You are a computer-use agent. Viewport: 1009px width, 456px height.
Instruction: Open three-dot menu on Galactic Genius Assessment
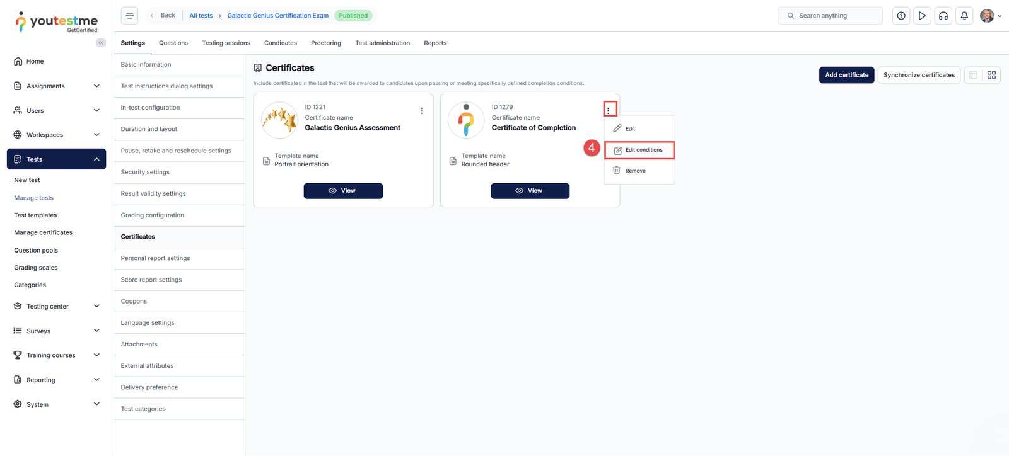pos(421,111)
